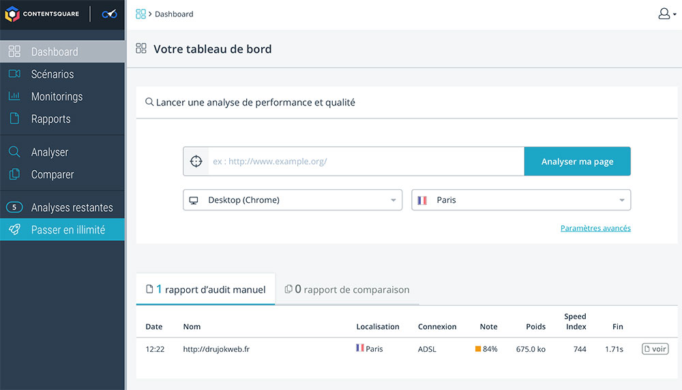
Task: Click the Analyser magnifier icon in sidebar
Action: click(14, 152)
